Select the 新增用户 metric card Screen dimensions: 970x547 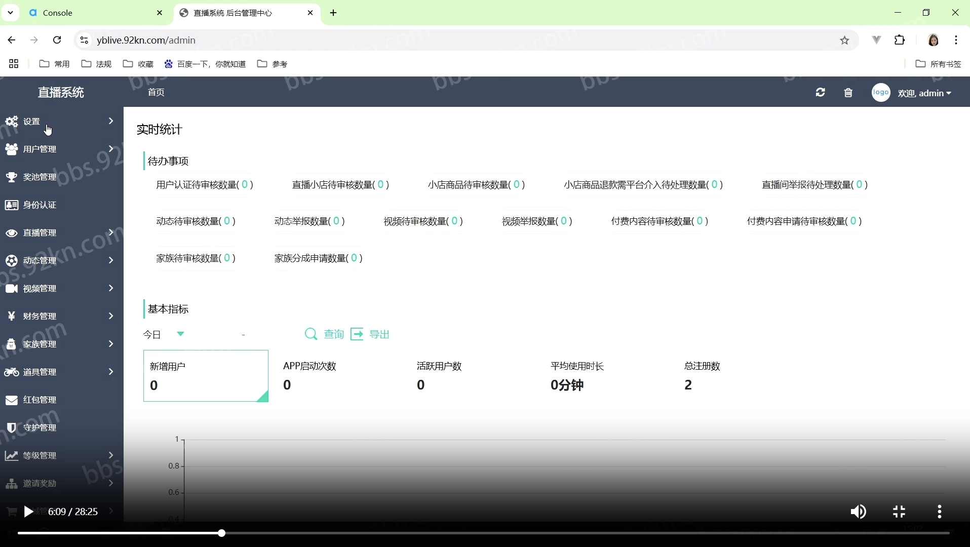pyautogui.click(x=206, y=376)
